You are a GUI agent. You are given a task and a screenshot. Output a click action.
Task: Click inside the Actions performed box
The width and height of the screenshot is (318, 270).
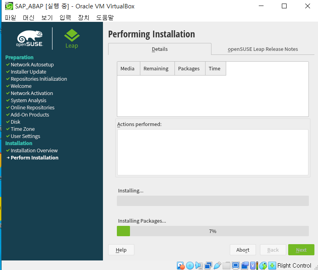[x=213, y=152]
